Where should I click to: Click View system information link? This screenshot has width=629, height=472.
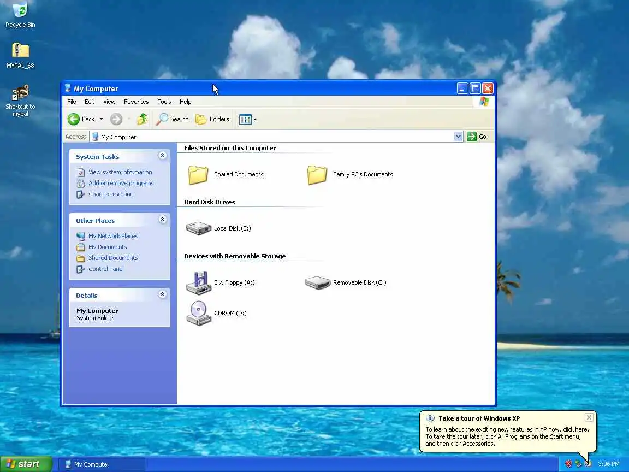coord(120,172)
